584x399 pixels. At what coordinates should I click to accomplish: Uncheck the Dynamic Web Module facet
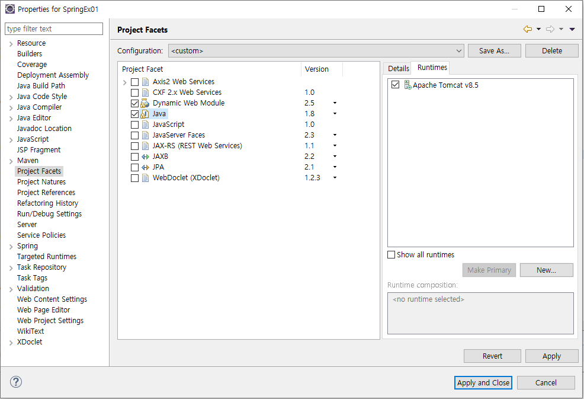135,103
